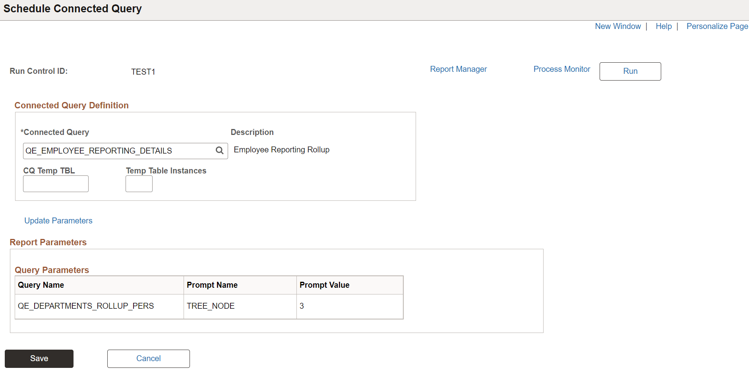Click the Update Parameters link
Screen dimensions: 749x379
coord(58,220)
